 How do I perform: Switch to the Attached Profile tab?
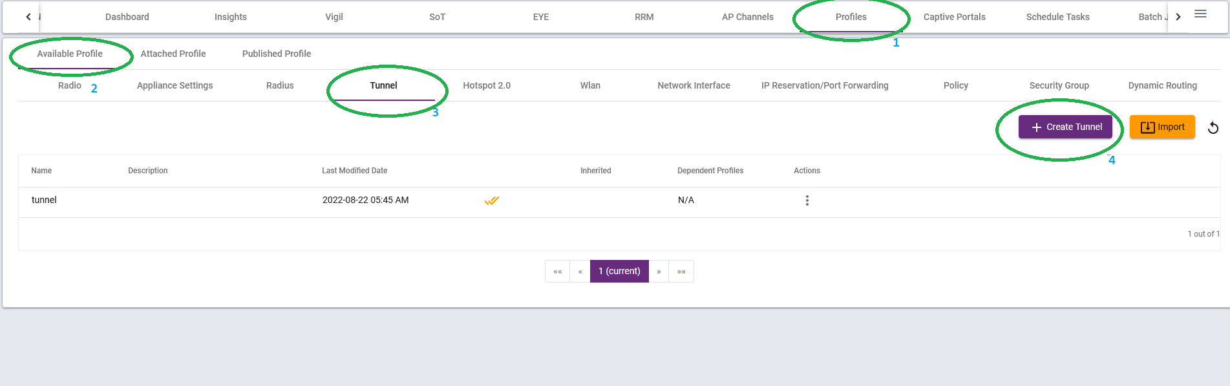point(173,54)
